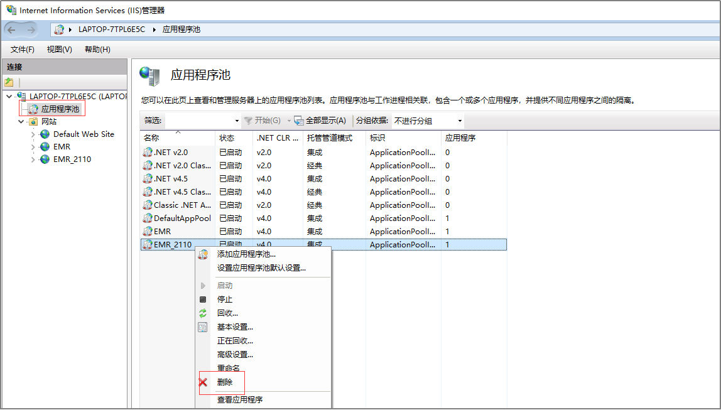Click the Back navigation arrow
Image resolution: width=721 pixels, height=410 pixels.
(11, 30)
